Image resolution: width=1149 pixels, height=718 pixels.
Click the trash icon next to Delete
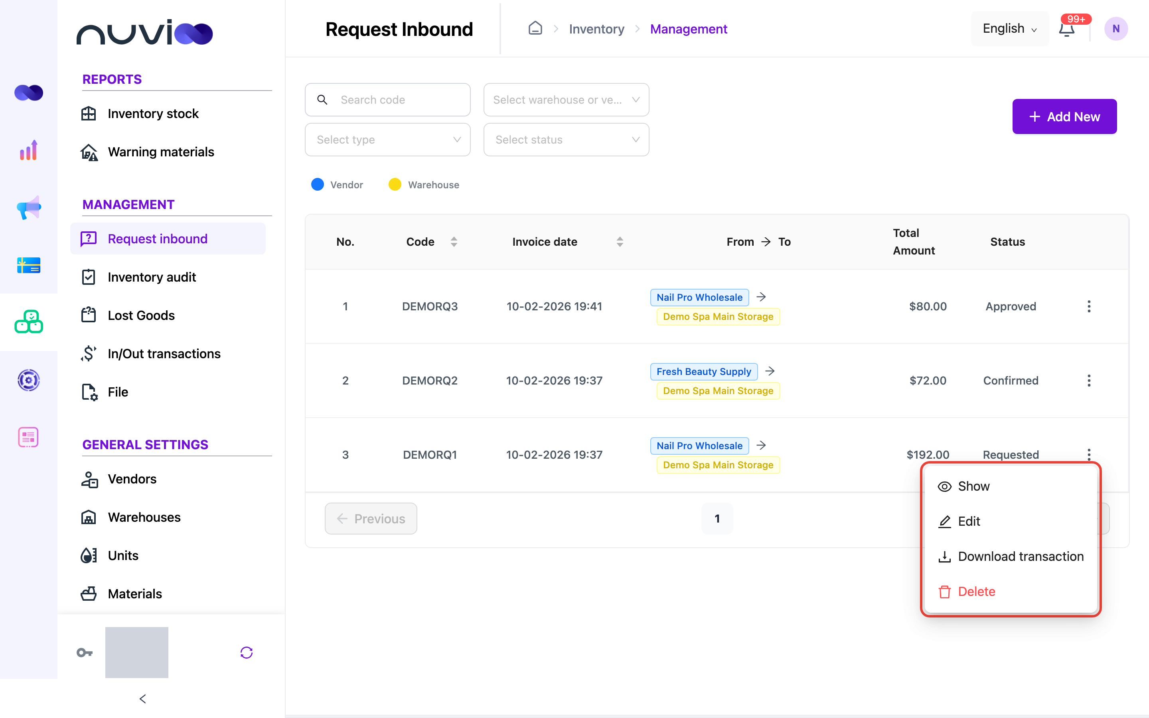tap(944, 592)
